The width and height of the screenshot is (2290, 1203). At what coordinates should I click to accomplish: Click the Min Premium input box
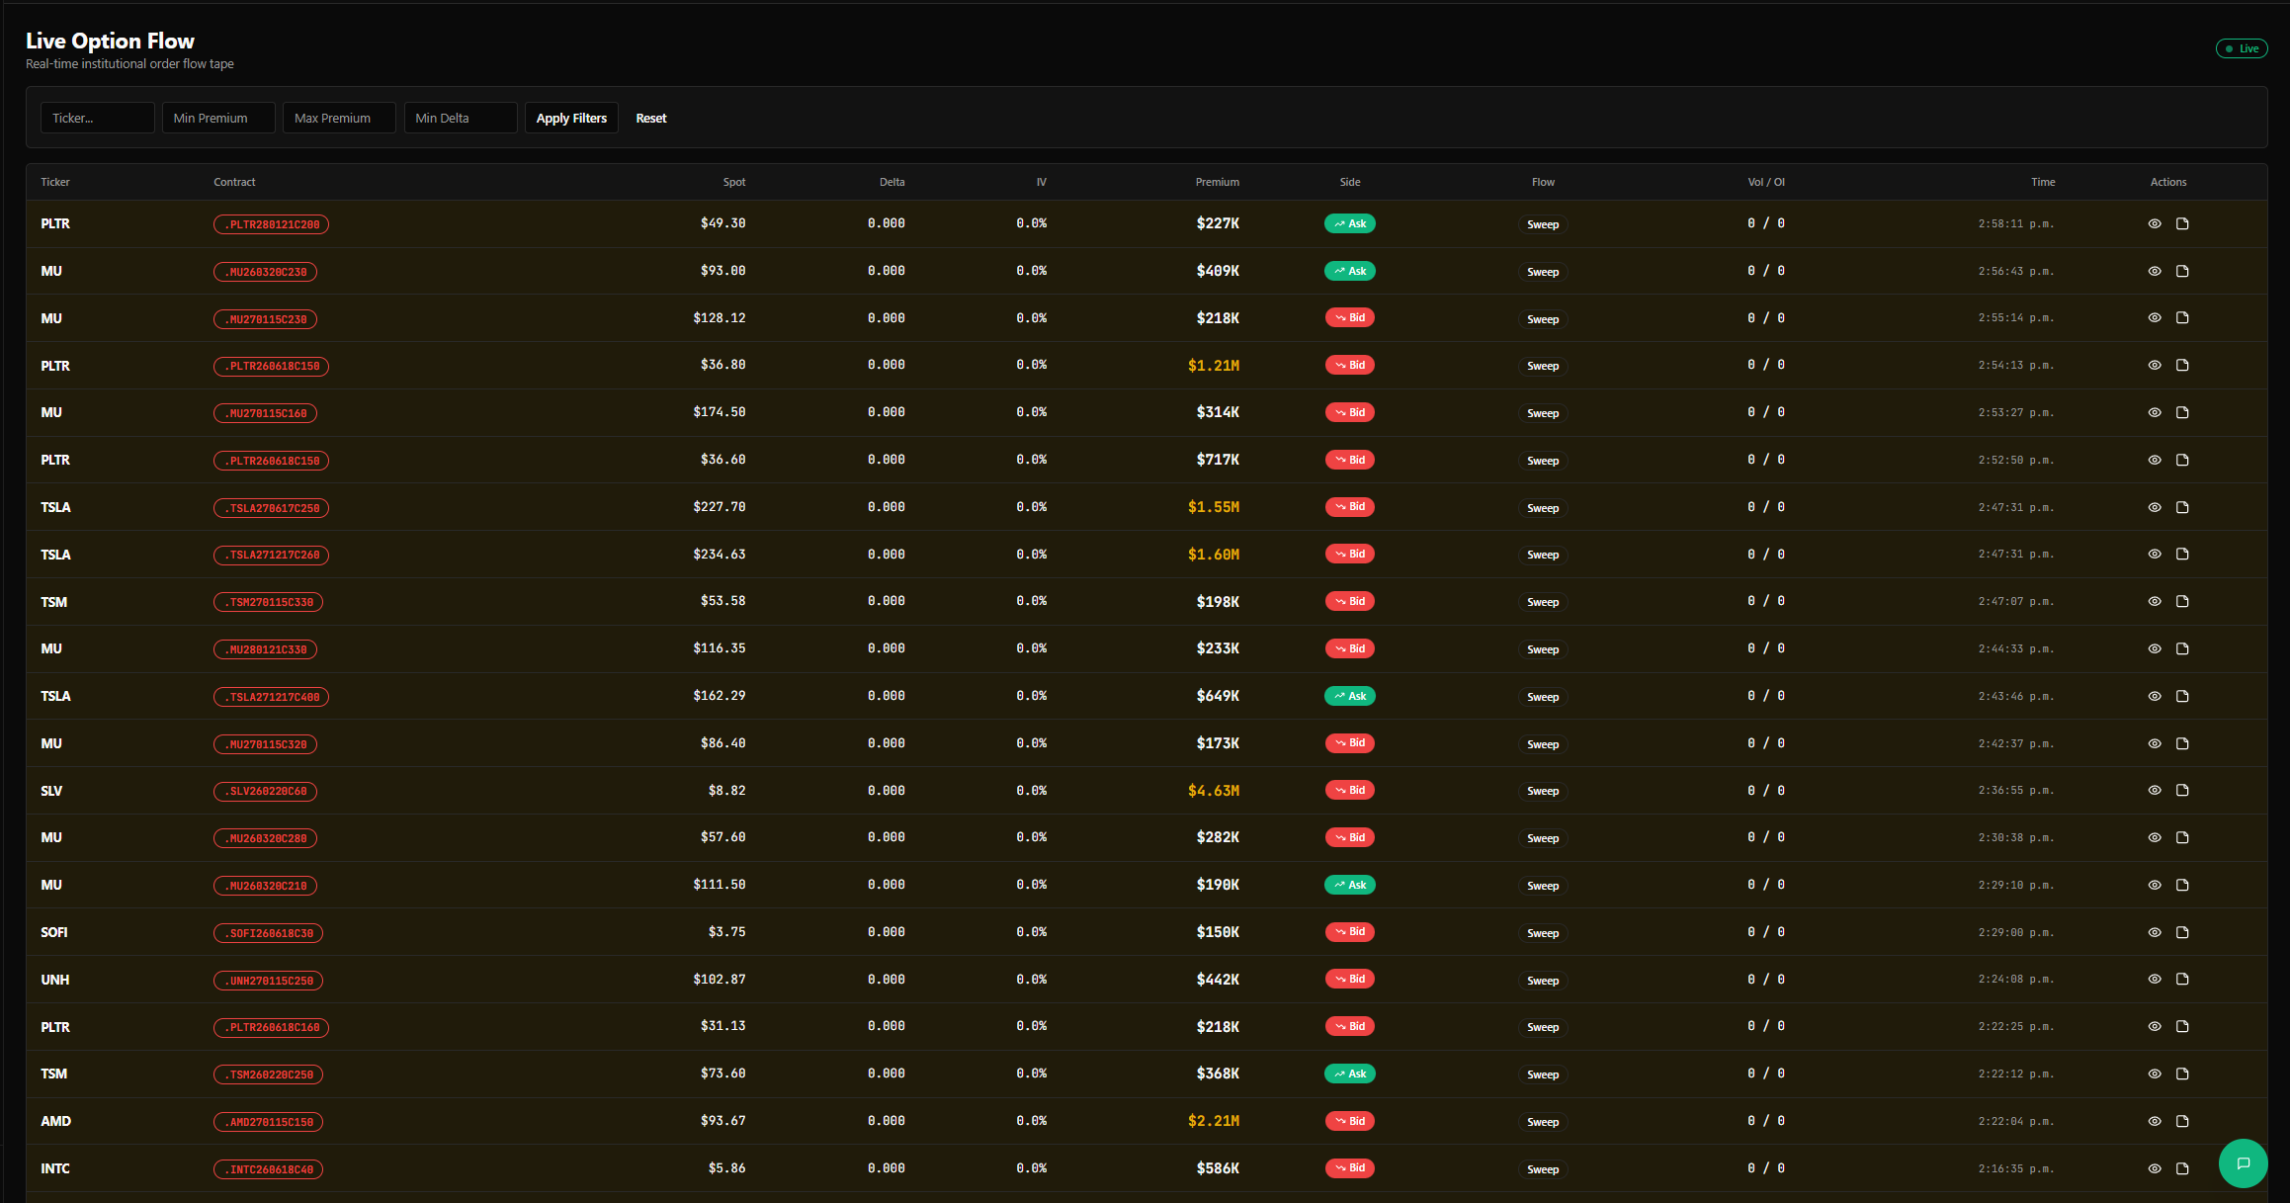[x=218, y=118]
